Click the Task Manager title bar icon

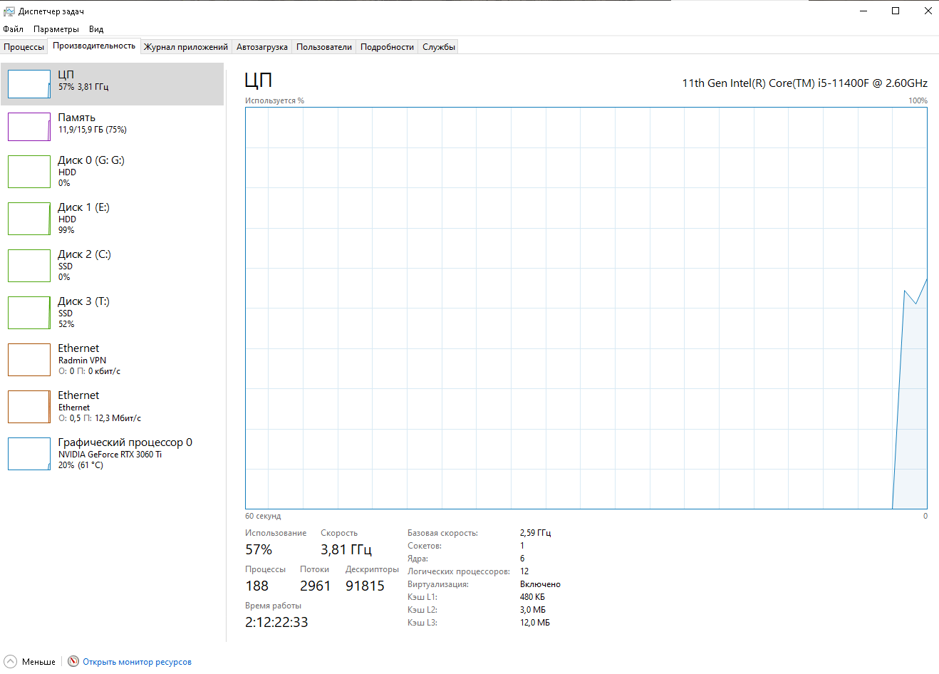[9, 11]
